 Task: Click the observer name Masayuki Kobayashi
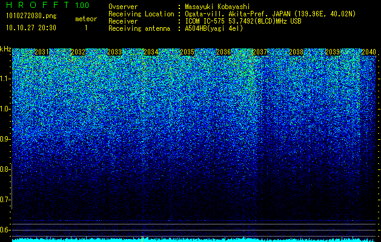pyautogui.click(x=217, y=7)
